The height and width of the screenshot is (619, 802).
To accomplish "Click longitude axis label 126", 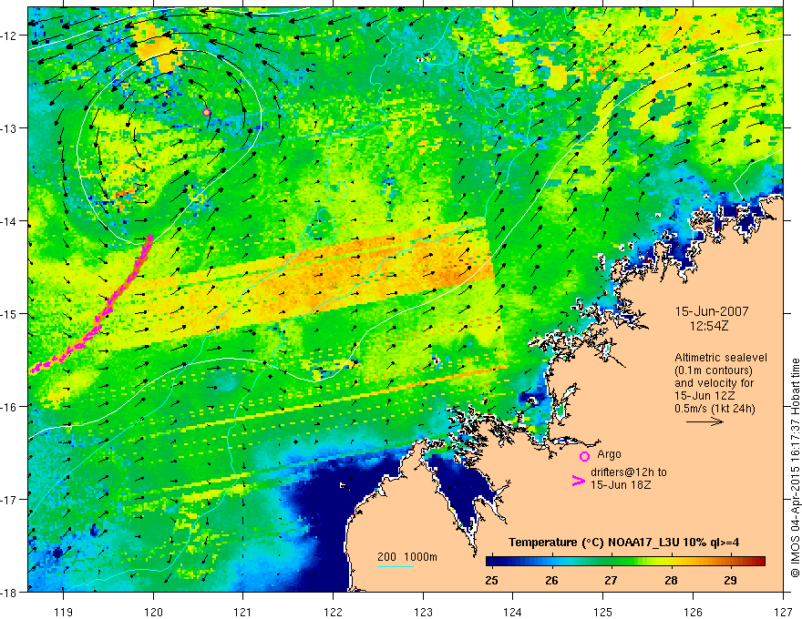I will tap(693, 612).
